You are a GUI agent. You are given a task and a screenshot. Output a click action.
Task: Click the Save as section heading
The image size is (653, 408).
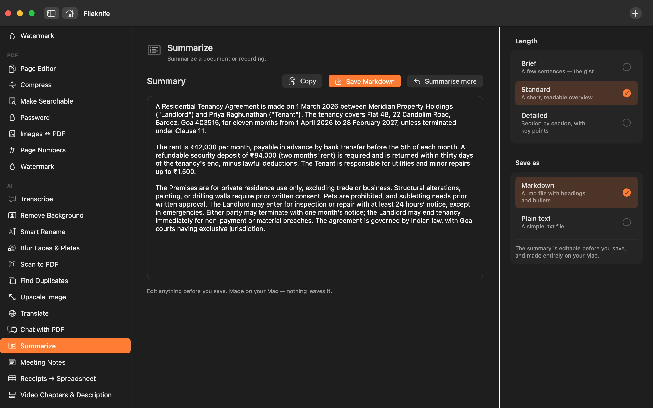(x=527, y=163)
